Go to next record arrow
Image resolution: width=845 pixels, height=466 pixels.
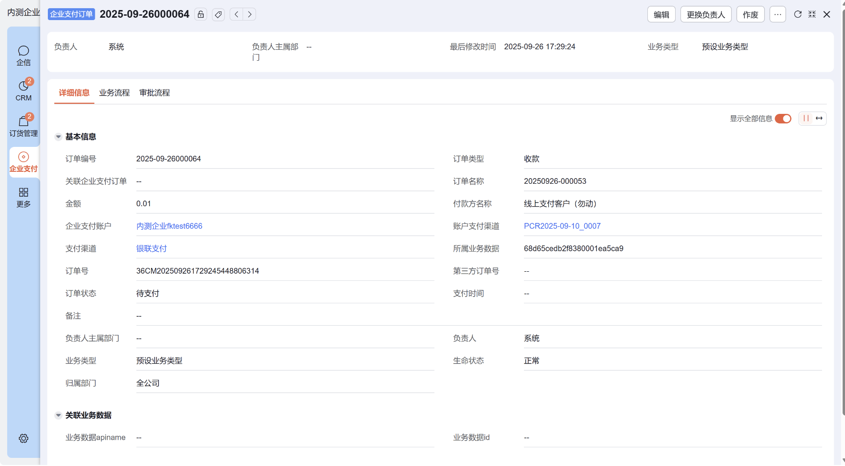(x=249, y=14)
